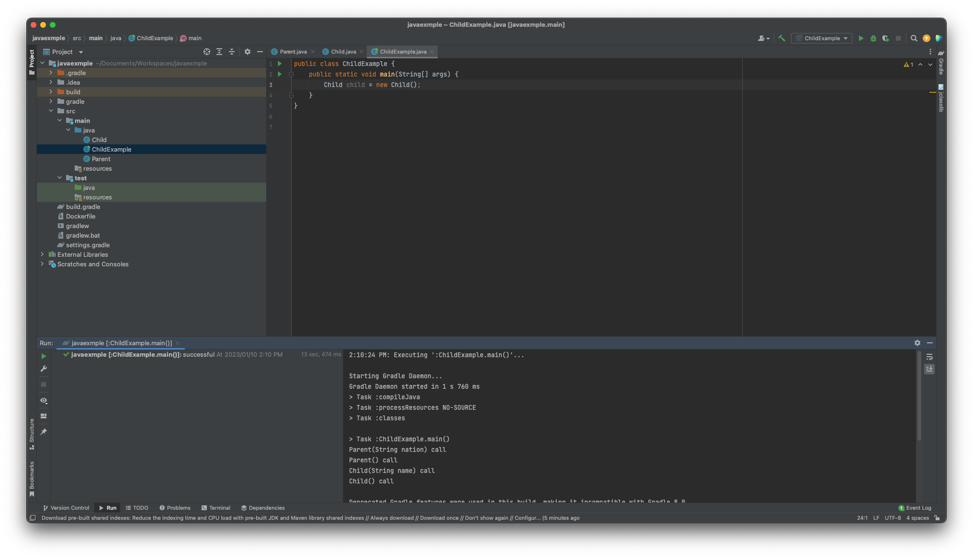
Task: Expand the build folder in project tree
Action: point(51,92)
